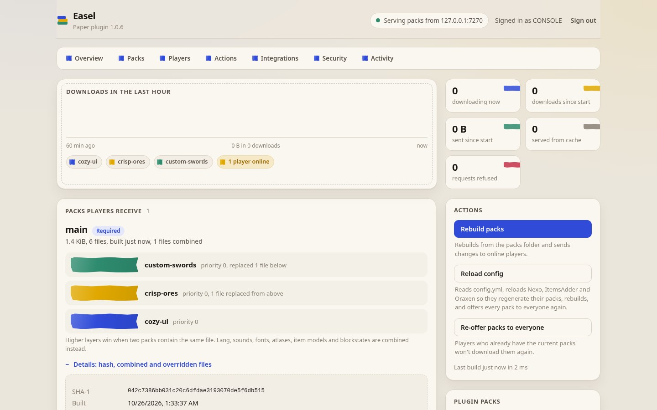The width and height of the screenshot is (657, 410).
Task: Click the Security tab's blue icon
Action: point(317,58)
